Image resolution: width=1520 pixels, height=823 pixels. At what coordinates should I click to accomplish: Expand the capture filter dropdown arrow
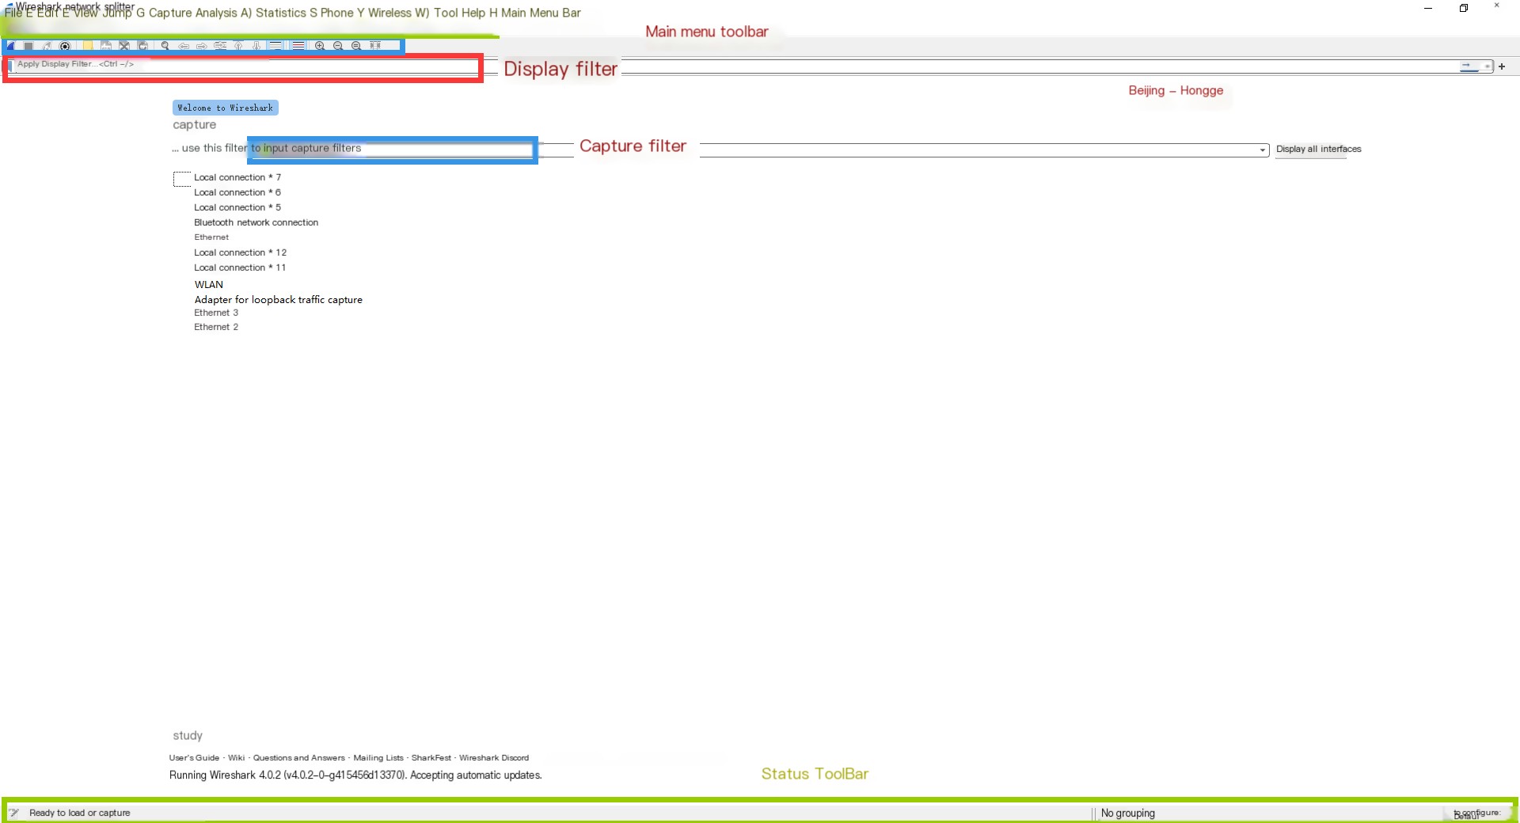point(1263,150)
